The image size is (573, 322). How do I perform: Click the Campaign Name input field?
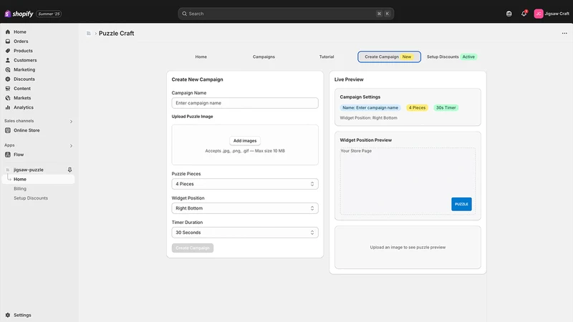click(x=245, y=103)
